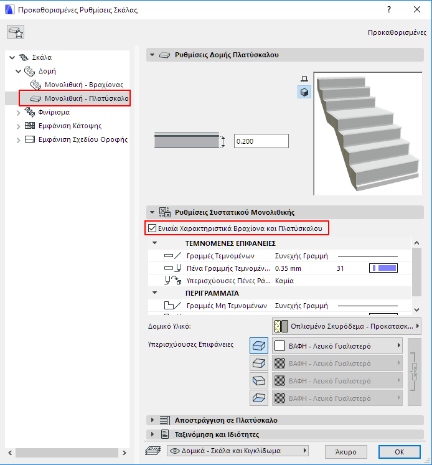Open the cut line pen color swatch

(x=383, y=268)
